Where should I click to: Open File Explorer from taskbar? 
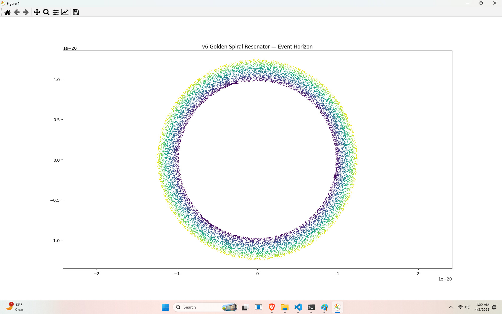click(285, 307)
